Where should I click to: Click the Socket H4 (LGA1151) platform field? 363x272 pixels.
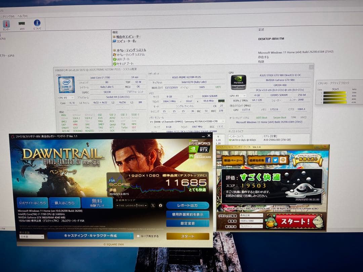tap(118, 97)
